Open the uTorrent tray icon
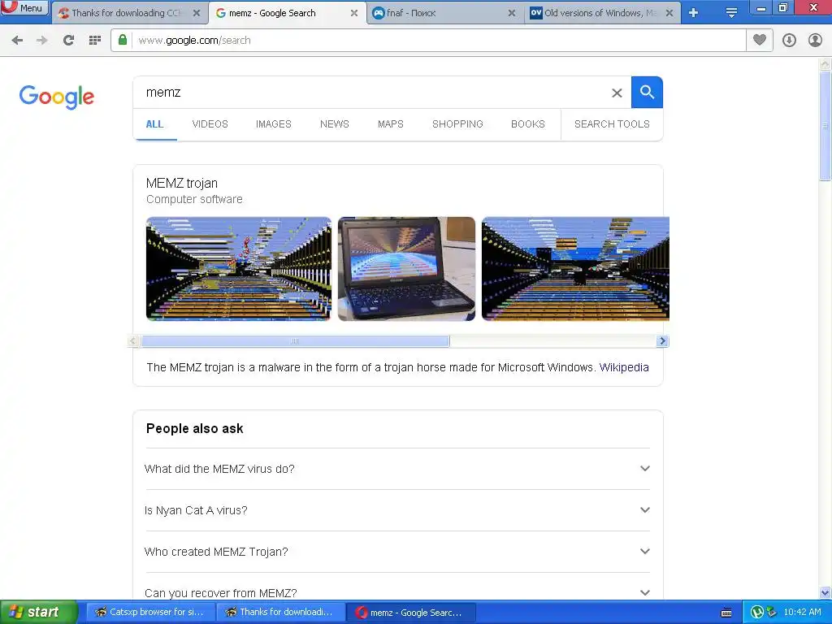The image size is (832, 624). pyautogui.click(x=757, y=613)
